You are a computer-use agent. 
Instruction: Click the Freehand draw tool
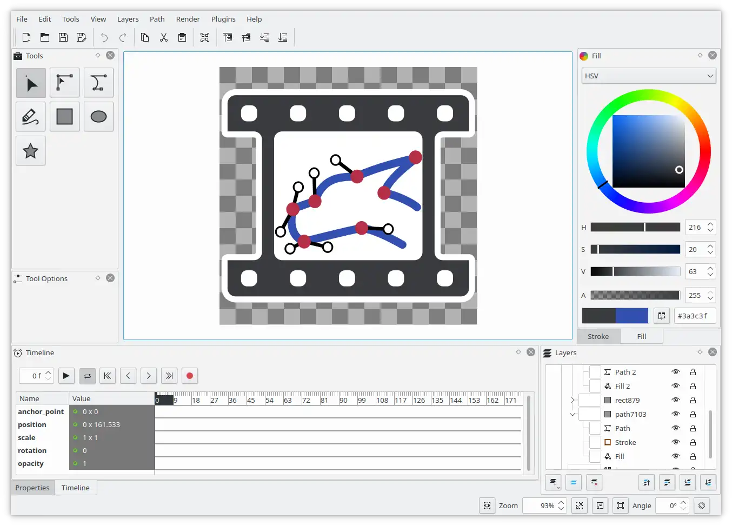31,117
